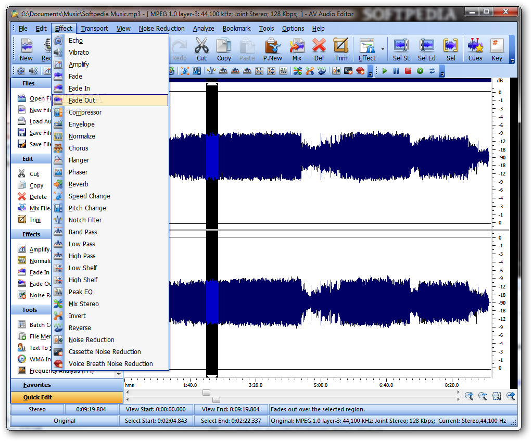Screen dimensions: 532x441
Task: Select Voice Breath Noise Reduction entry
Action: (x=110, y=364)
